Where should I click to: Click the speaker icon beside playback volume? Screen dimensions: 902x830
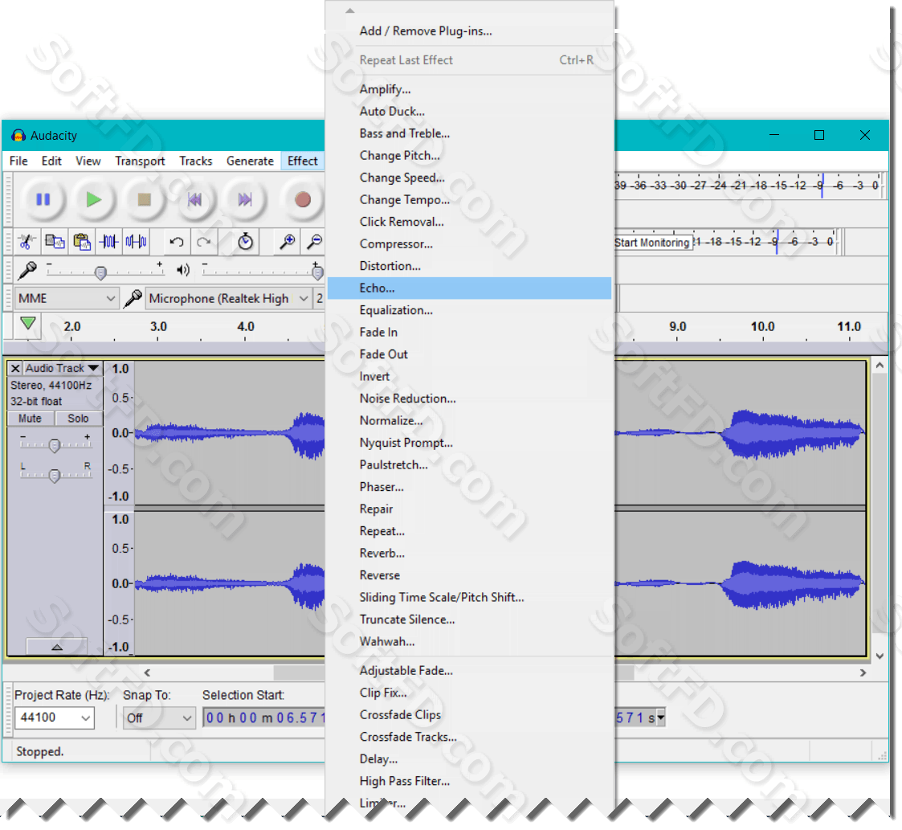point(183,269)
